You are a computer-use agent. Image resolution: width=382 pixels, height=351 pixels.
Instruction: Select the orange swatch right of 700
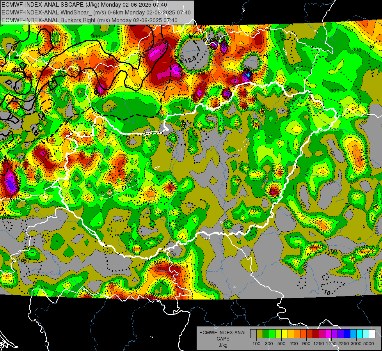[297, 334]
